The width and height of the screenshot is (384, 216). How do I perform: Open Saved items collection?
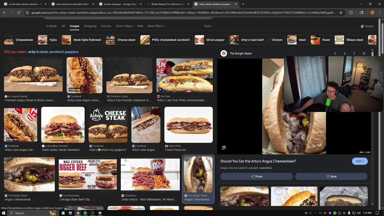367,26
